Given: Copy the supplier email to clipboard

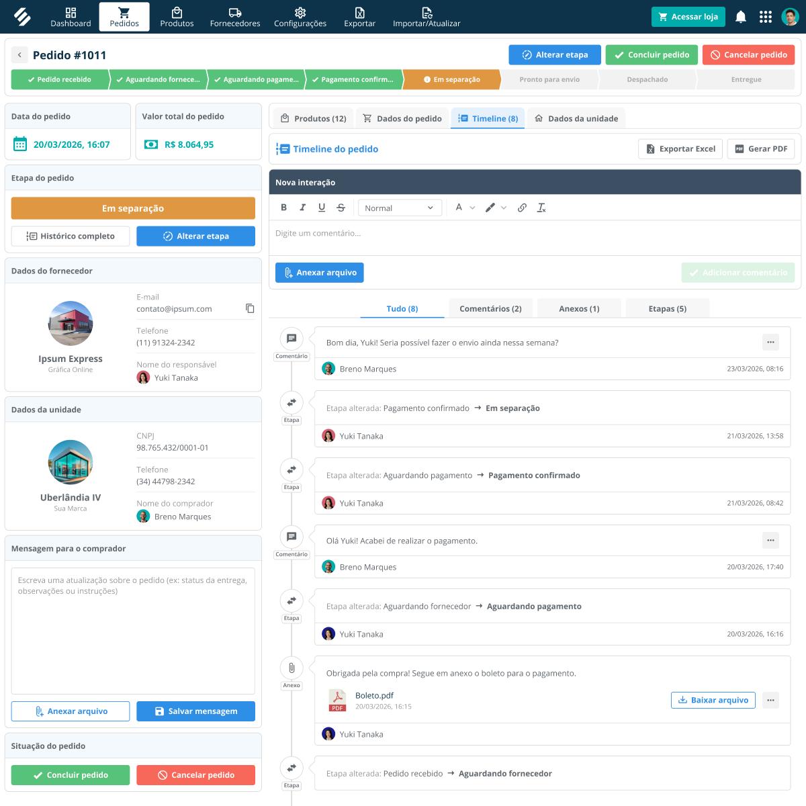Looking at the screenshot, I should (251, 308).
